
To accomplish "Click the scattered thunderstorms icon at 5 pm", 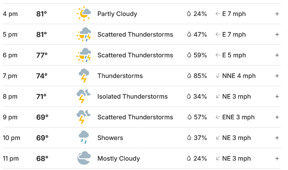I will pos(84,34).
